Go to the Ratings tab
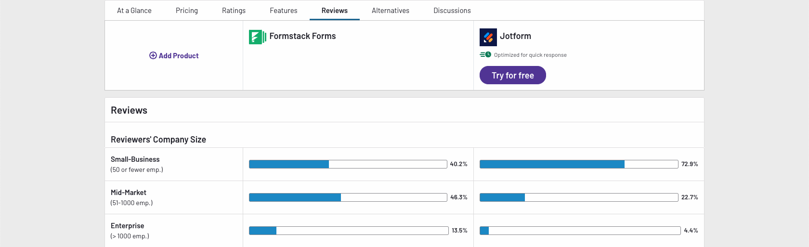The width and height of the screenshot is (809, 247). click(x=234, y=11)
